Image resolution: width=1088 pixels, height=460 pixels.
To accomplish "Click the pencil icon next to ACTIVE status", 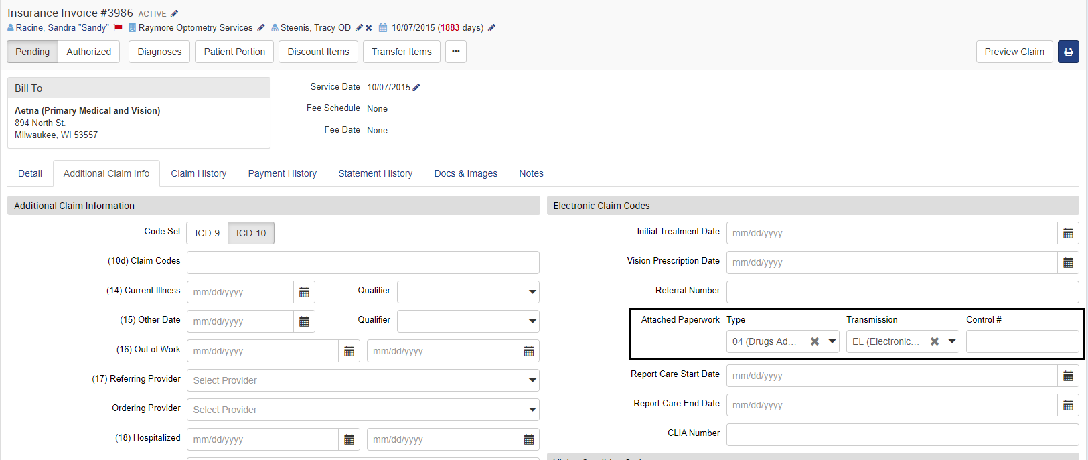I will 174,13.
